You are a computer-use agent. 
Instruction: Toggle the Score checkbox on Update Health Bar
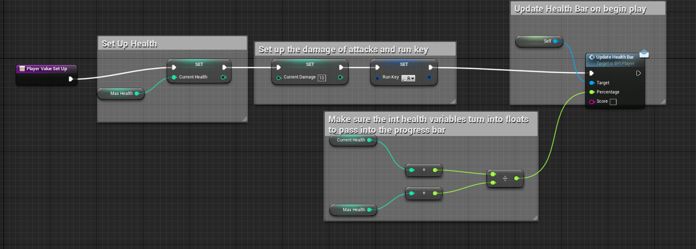[x=613, y=102]
